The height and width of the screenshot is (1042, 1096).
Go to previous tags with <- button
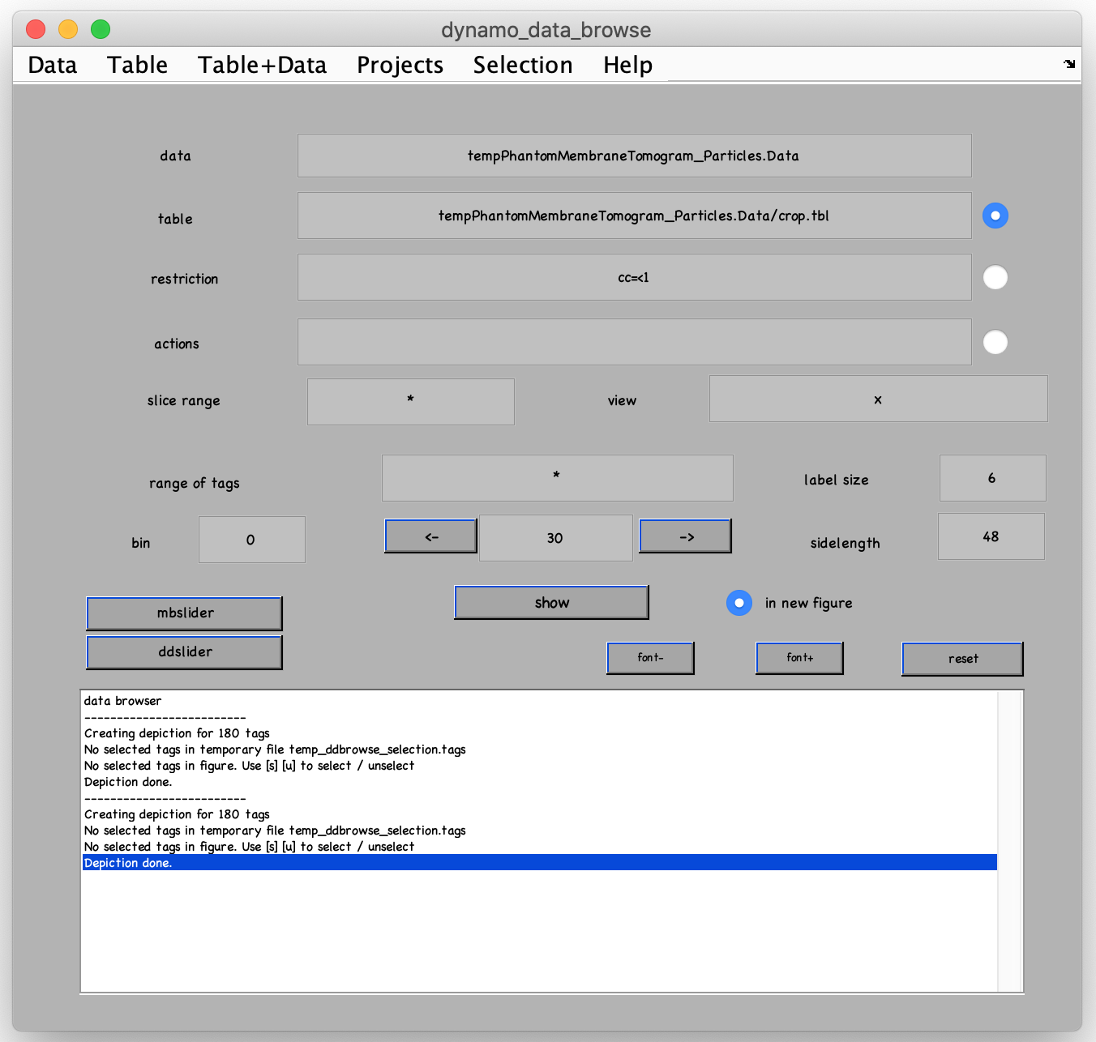430,536
